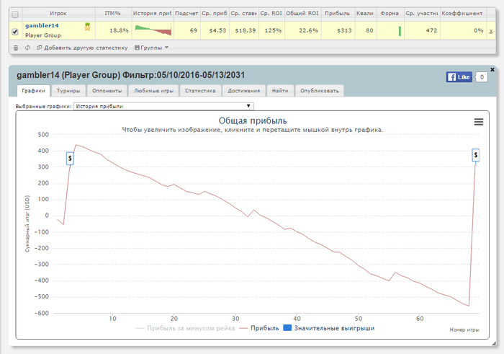
Task: Sort by the 'Форма' column header
Action: click(390, 14)
